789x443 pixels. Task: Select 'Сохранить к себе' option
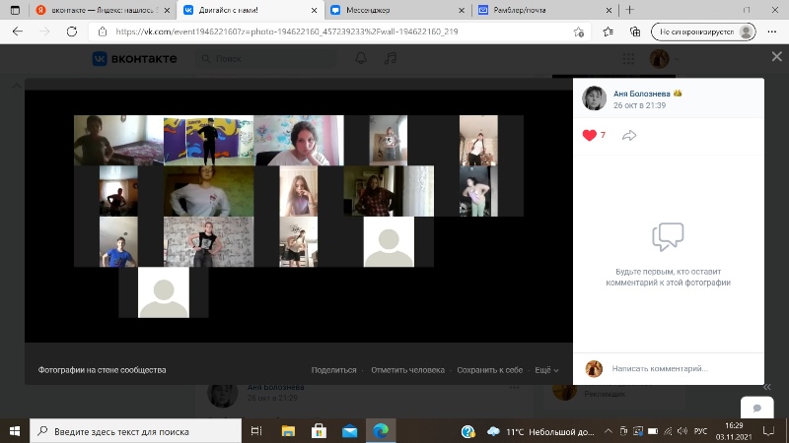[489, 370]
